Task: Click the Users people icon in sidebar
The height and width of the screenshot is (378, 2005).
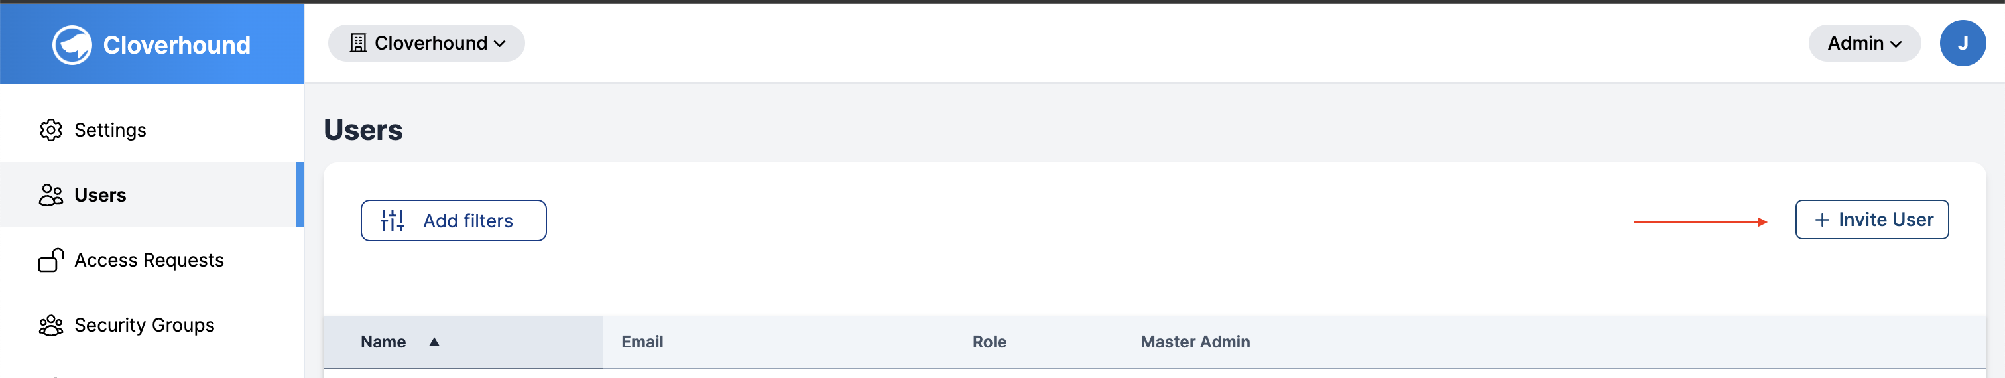Action: (50, 194)
